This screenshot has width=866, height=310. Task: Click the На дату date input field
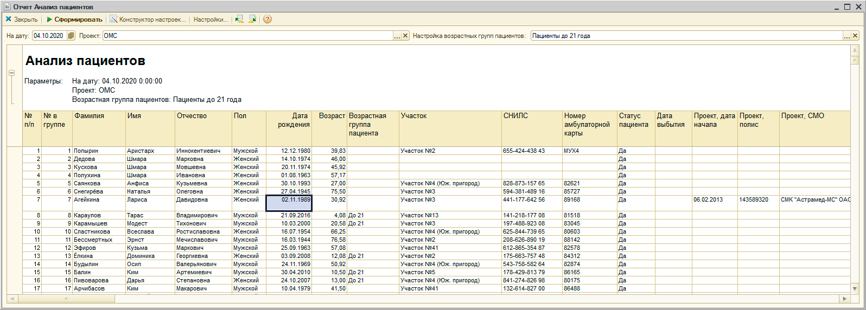coord(49,36)
